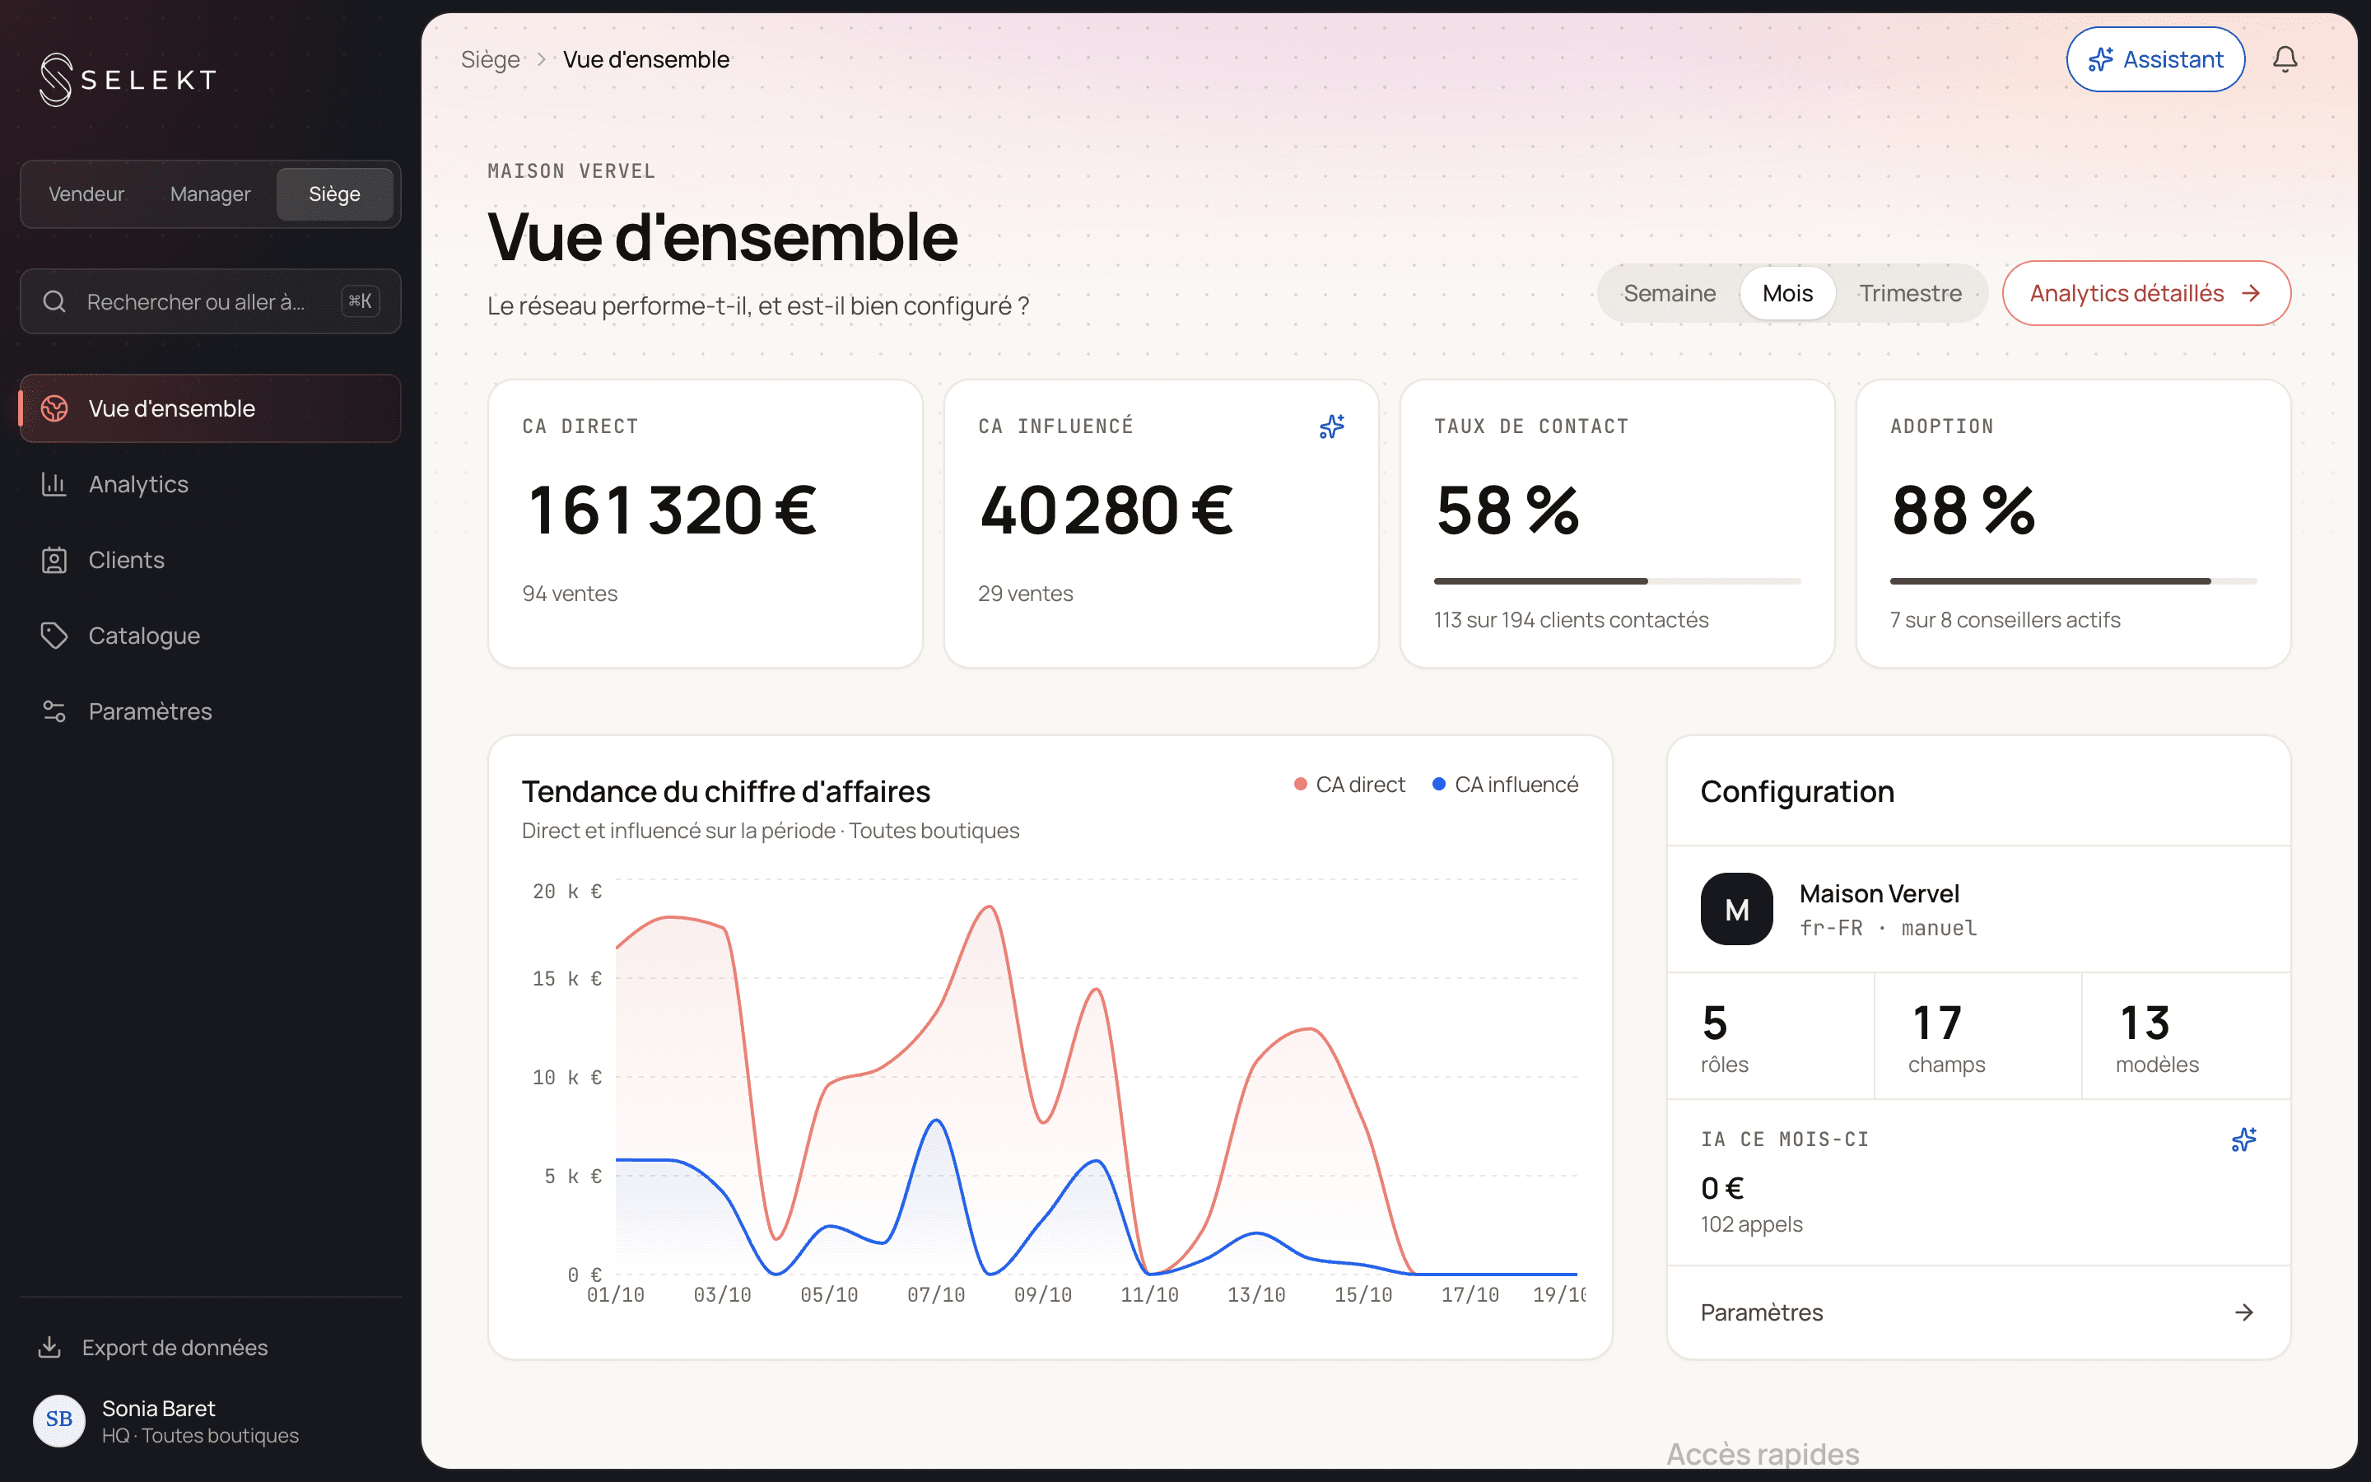Open the Paramètres row in Configuration card
This screenshot has width=2371, height=1482.
[1978, 1312]
